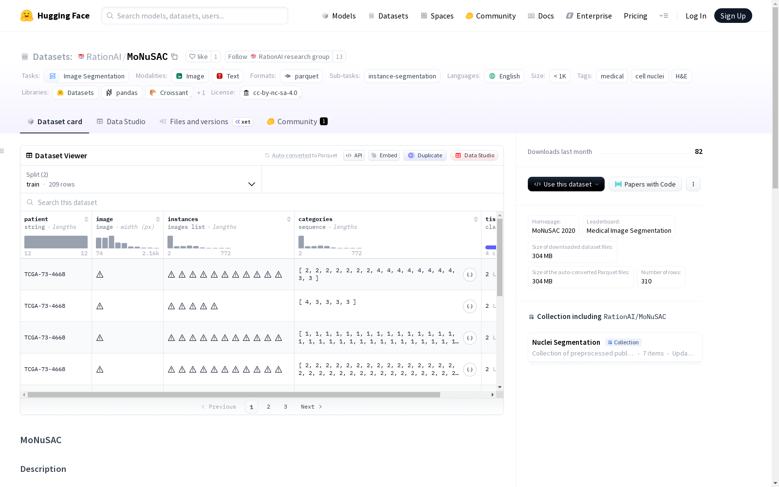The image size is (779, 487).
Task: Sort by image column arrows
Action: (x=158, y=219)
